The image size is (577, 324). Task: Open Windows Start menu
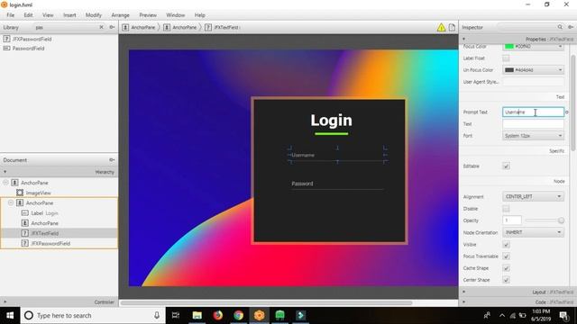[x=10, y=316]
